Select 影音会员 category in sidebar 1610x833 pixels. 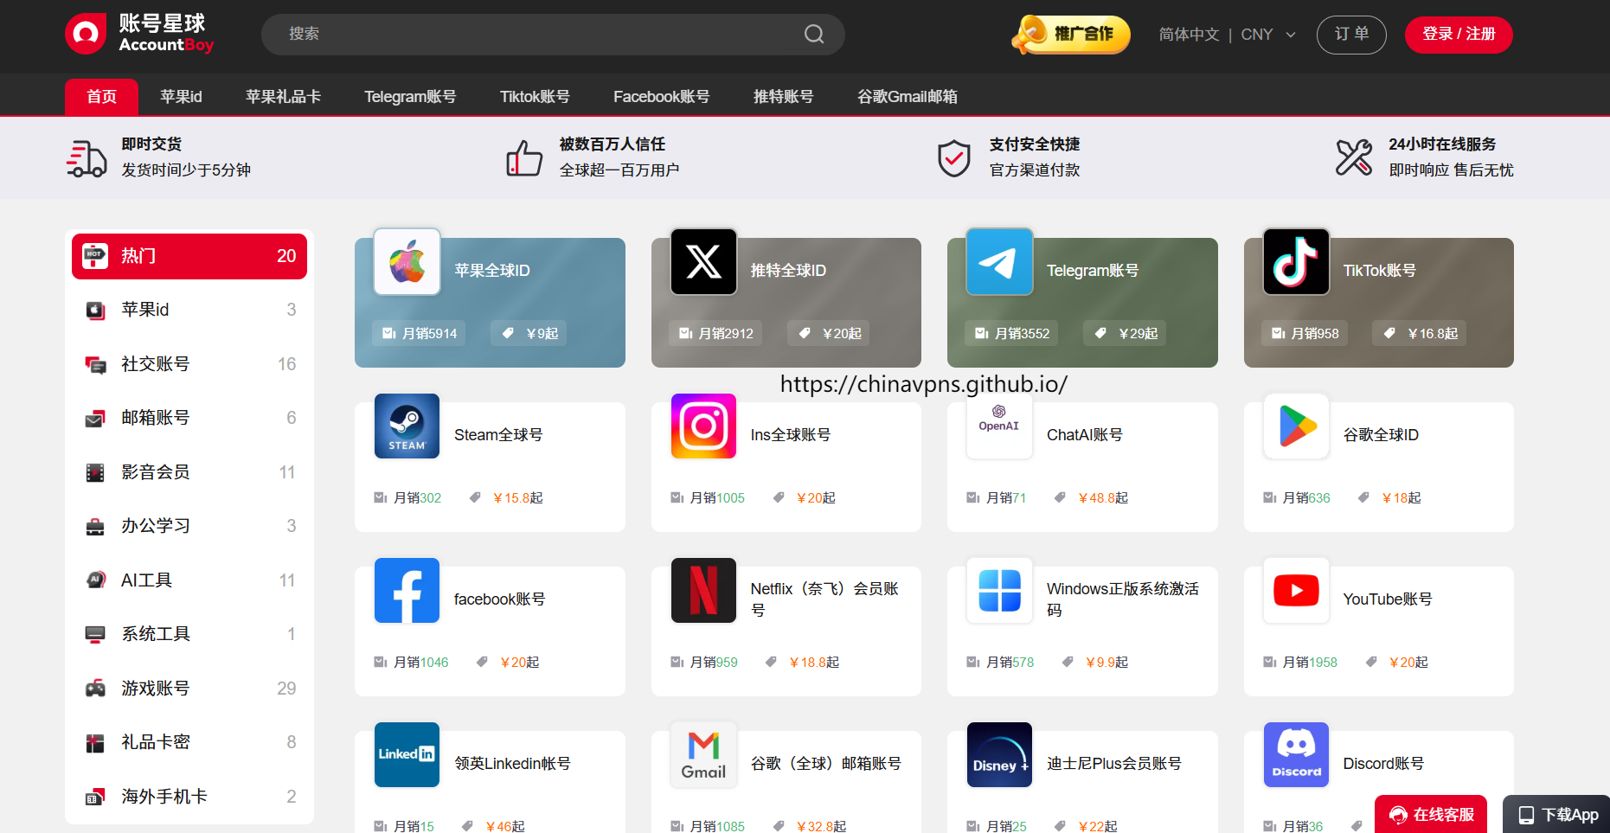(189, 472)
